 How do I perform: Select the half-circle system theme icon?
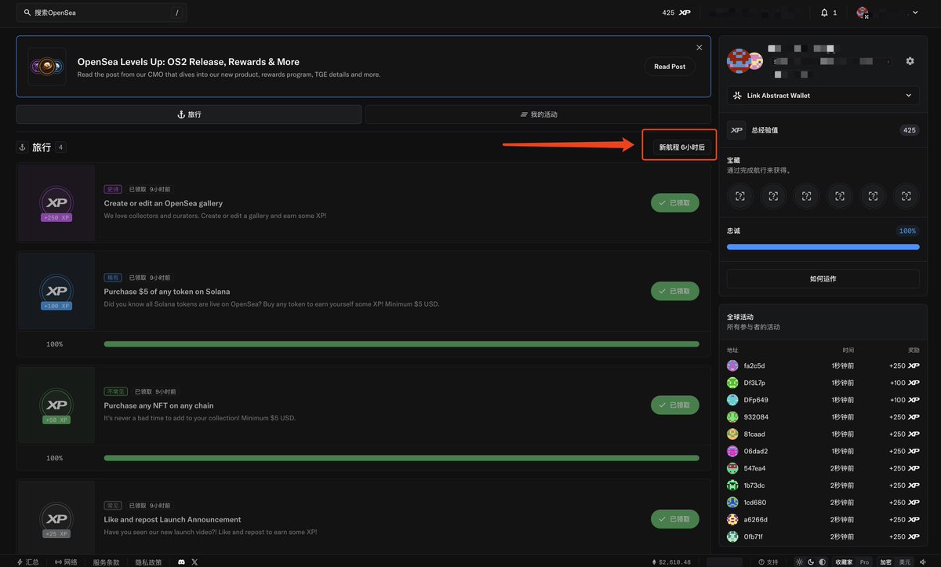coord(822,562)
